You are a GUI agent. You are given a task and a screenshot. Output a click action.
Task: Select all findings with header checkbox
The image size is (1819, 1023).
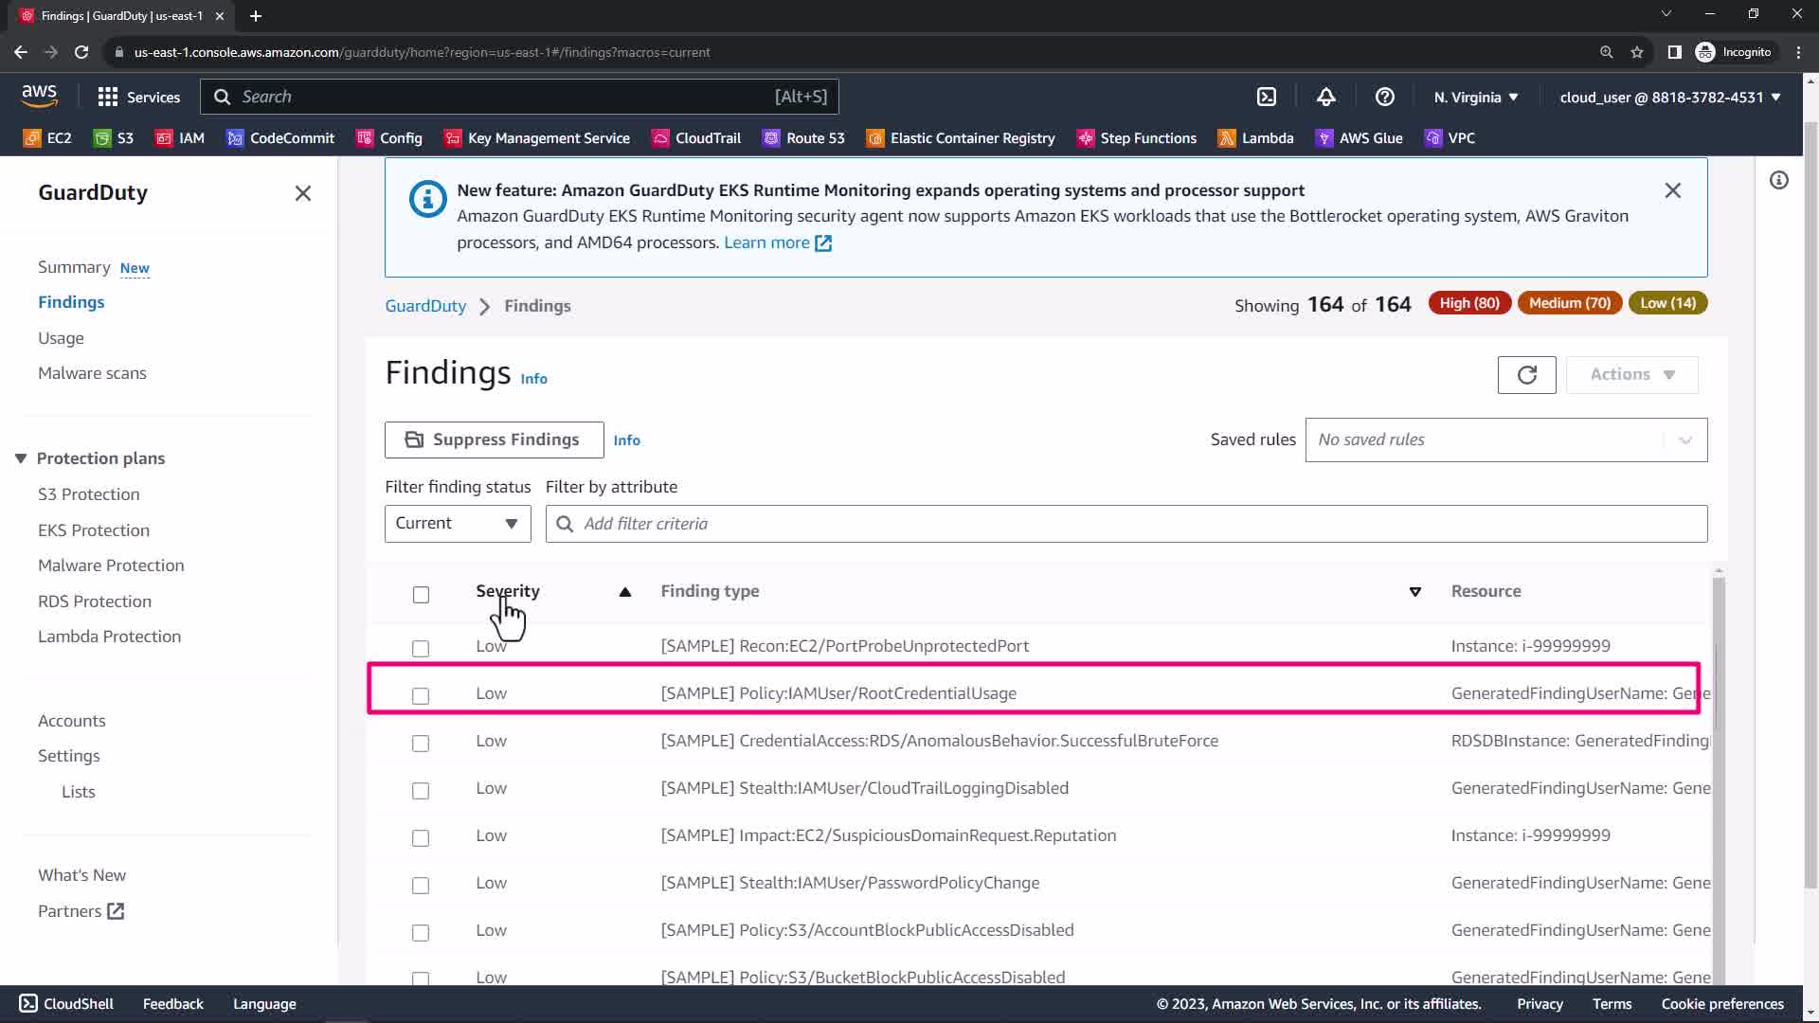(421, 595)
